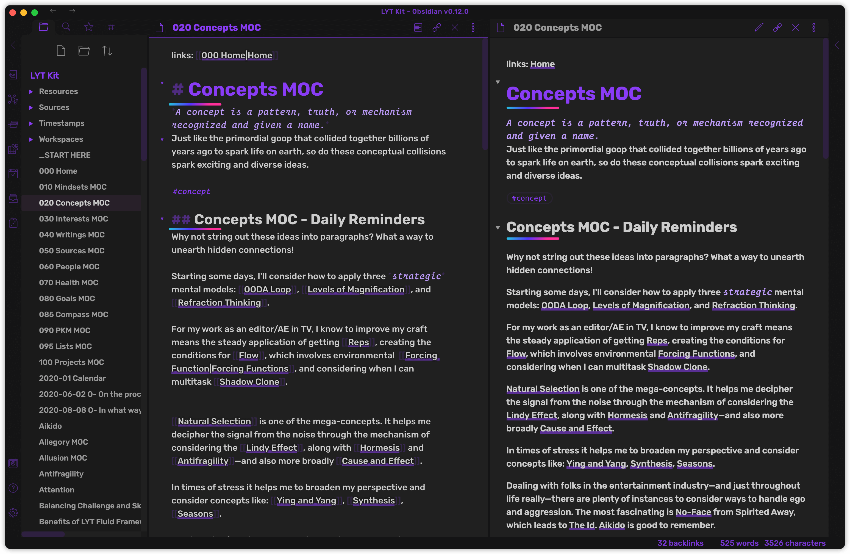Open more options in right pane
This screenshot has height=554, width=850.
click(813, 27)
